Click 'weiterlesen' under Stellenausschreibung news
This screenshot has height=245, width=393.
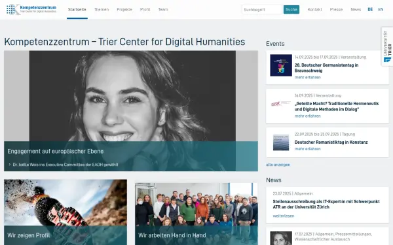tap(284, 216)
